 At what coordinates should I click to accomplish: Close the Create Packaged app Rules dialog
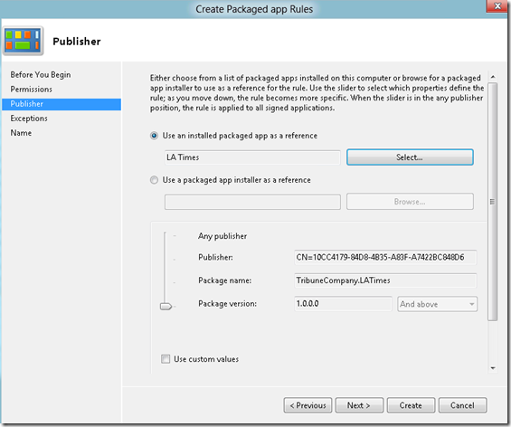(497, 6)
